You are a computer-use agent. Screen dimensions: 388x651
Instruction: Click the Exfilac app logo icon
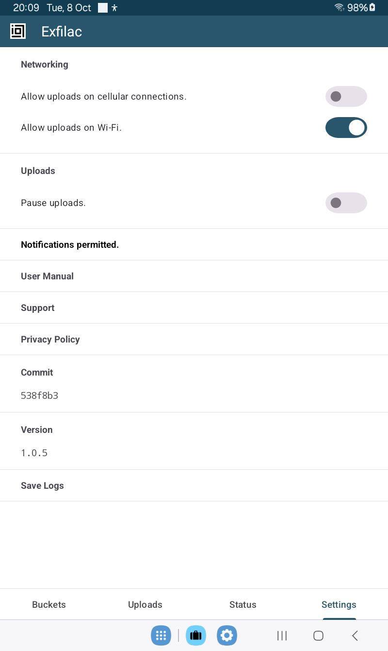coord(17,31)
